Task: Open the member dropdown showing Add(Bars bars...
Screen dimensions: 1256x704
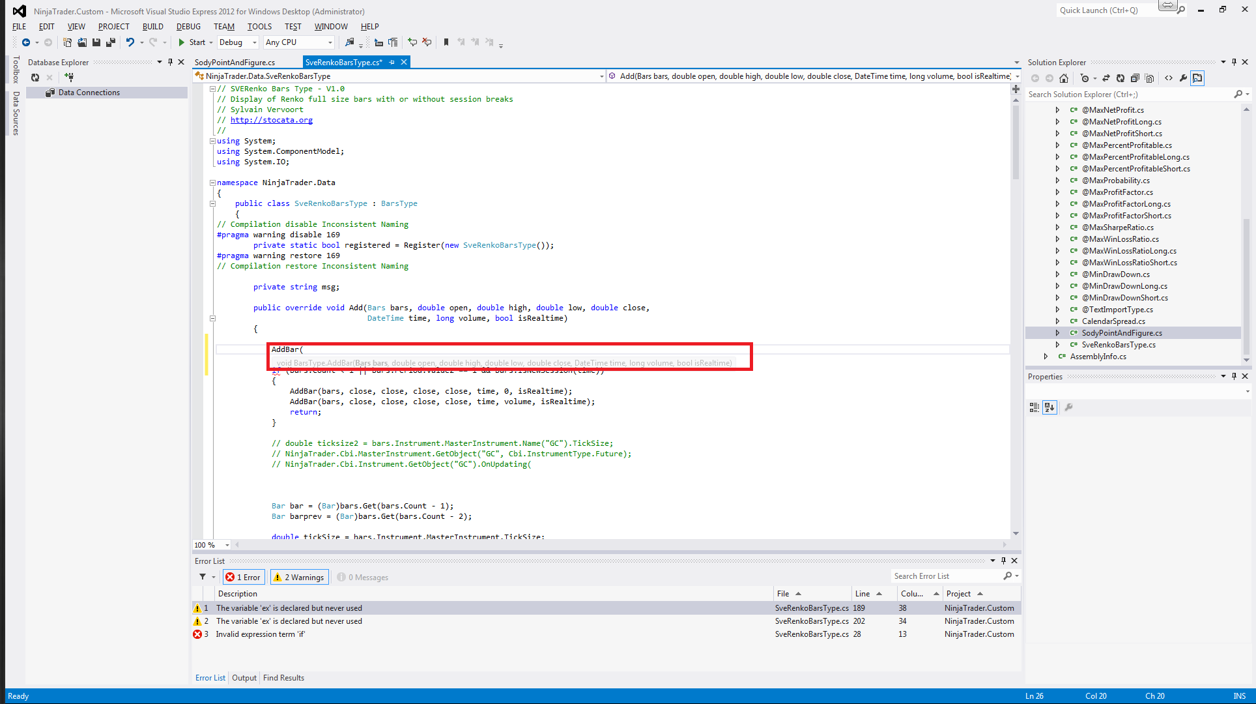Action: [x=814, y=76]
